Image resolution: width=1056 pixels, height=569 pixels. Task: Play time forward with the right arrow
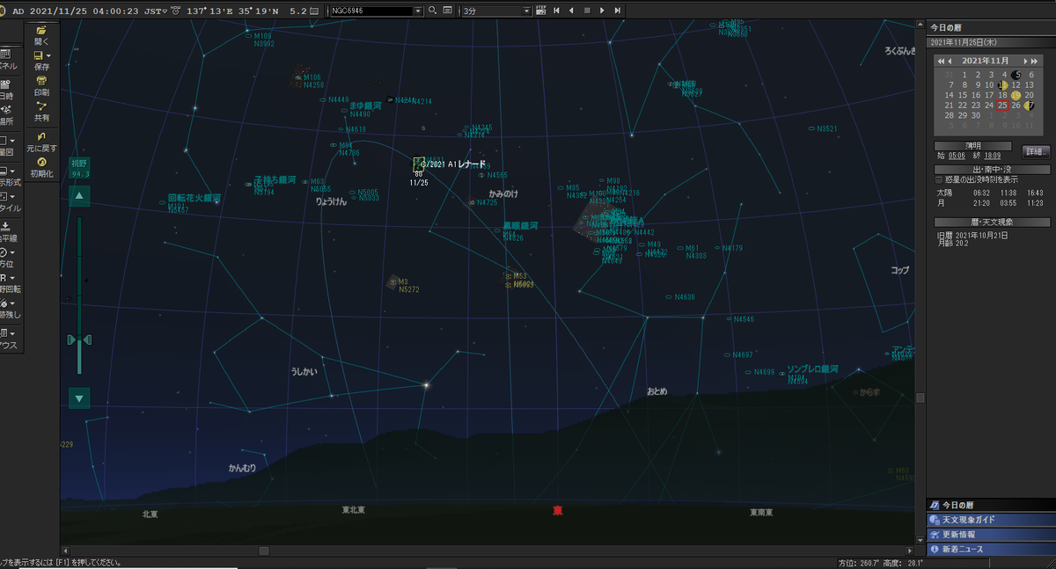point(602,11)
